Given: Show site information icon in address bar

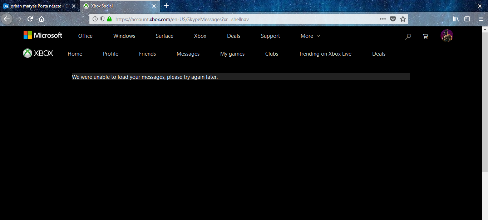Looking at the screenshot, I should [x=95, y=19].
